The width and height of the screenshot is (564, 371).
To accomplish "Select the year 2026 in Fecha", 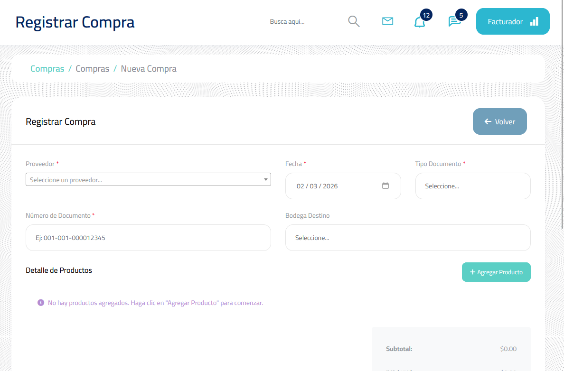I will coord(330,186).
